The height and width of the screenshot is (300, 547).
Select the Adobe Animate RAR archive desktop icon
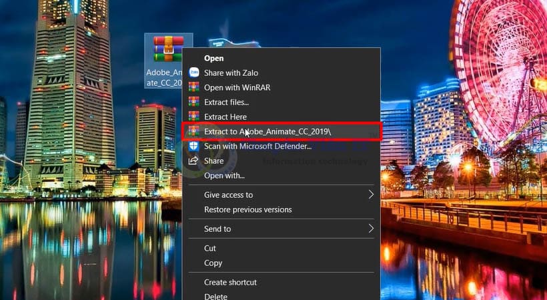168,49
